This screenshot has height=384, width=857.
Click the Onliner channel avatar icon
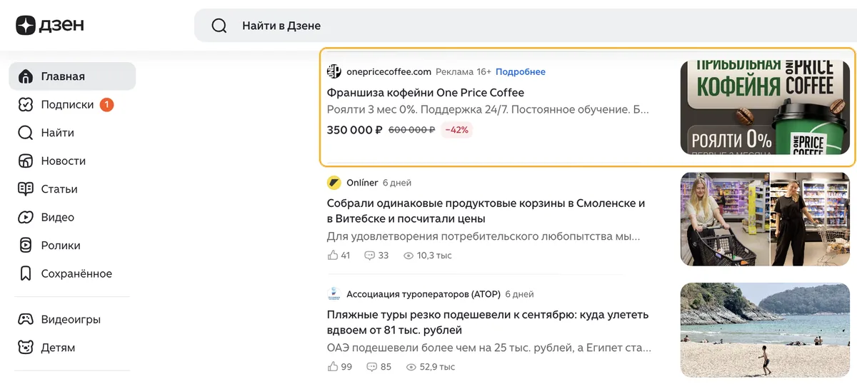pyautogui.click(x=334, y=183)
